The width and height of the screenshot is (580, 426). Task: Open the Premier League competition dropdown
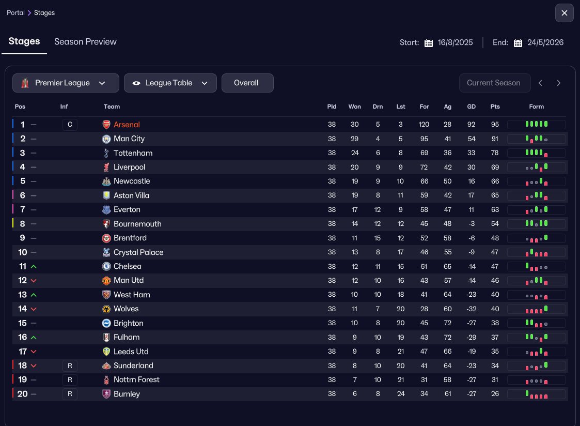point(66,83)
